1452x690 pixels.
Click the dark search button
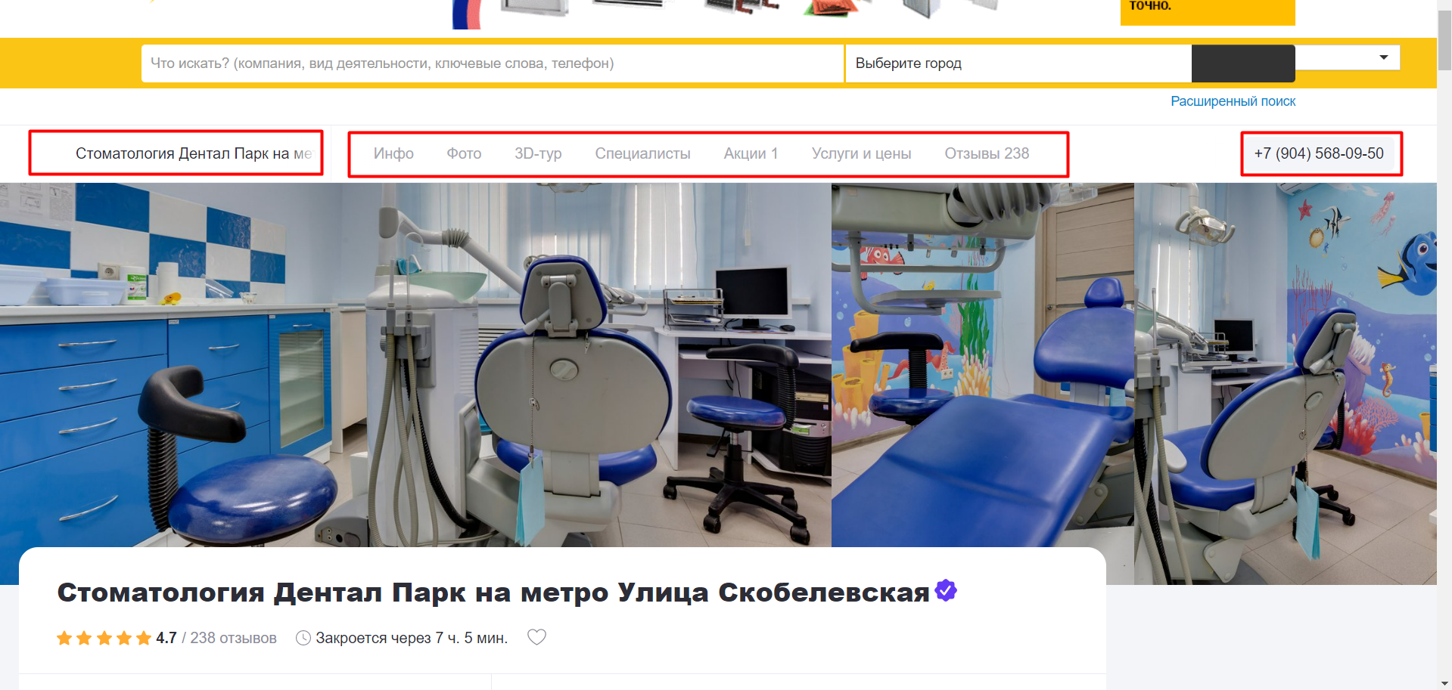1243,63
